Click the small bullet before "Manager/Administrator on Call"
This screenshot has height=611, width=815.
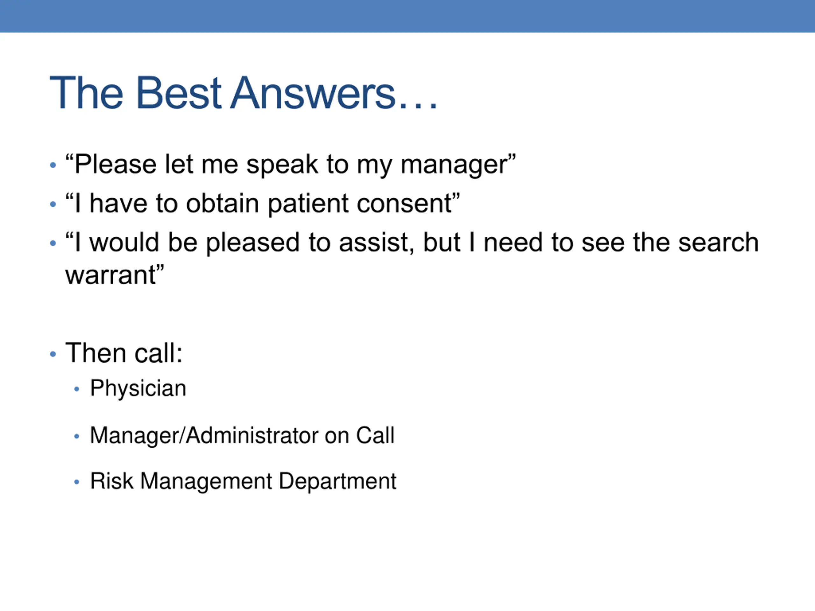[x=77, y=436]
